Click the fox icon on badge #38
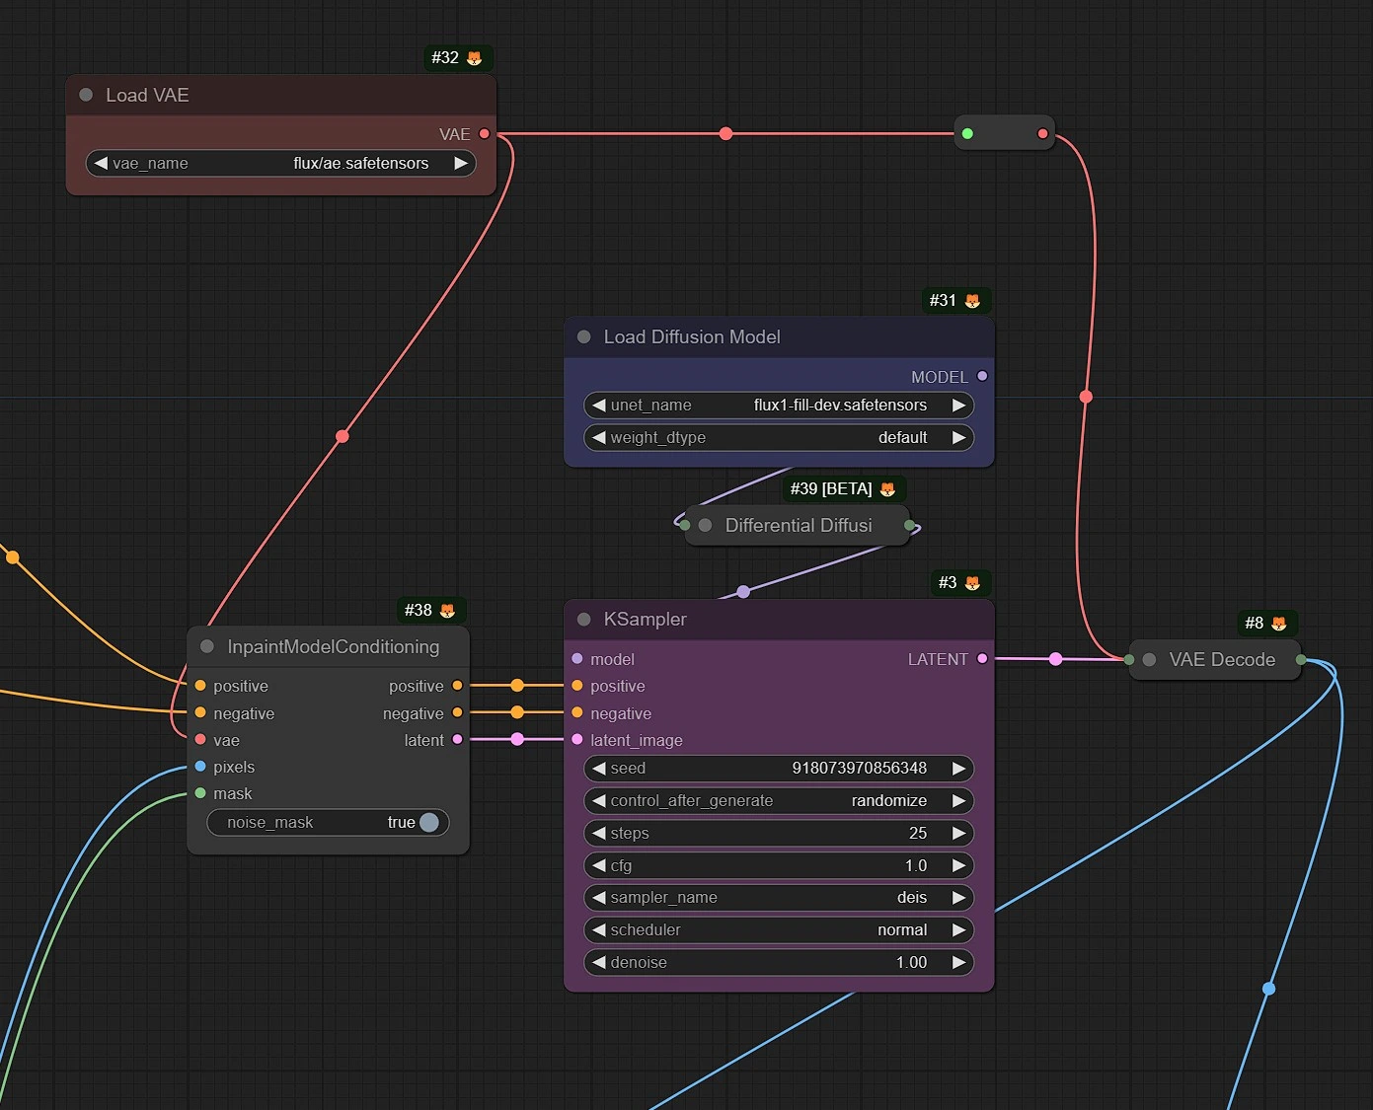This screenshot has width=1373, height=1110. (x=447, y=611)
